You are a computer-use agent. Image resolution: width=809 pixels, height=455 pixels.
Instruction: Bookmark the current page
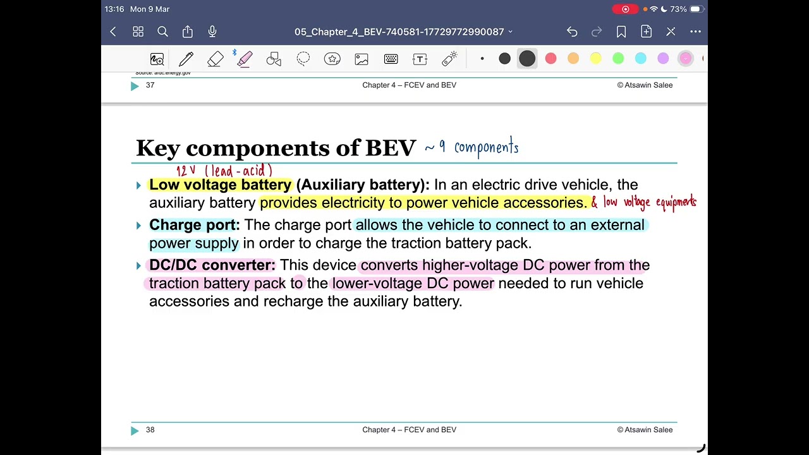621,32
